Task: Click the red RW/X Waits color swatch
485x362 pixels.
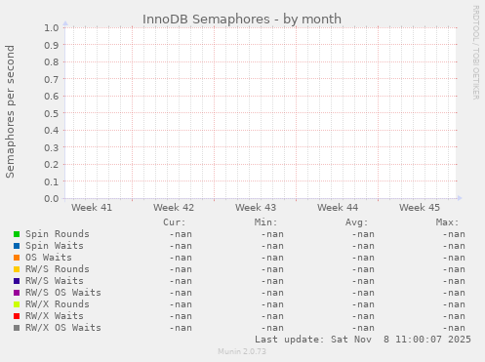Action: coord(17,316)
